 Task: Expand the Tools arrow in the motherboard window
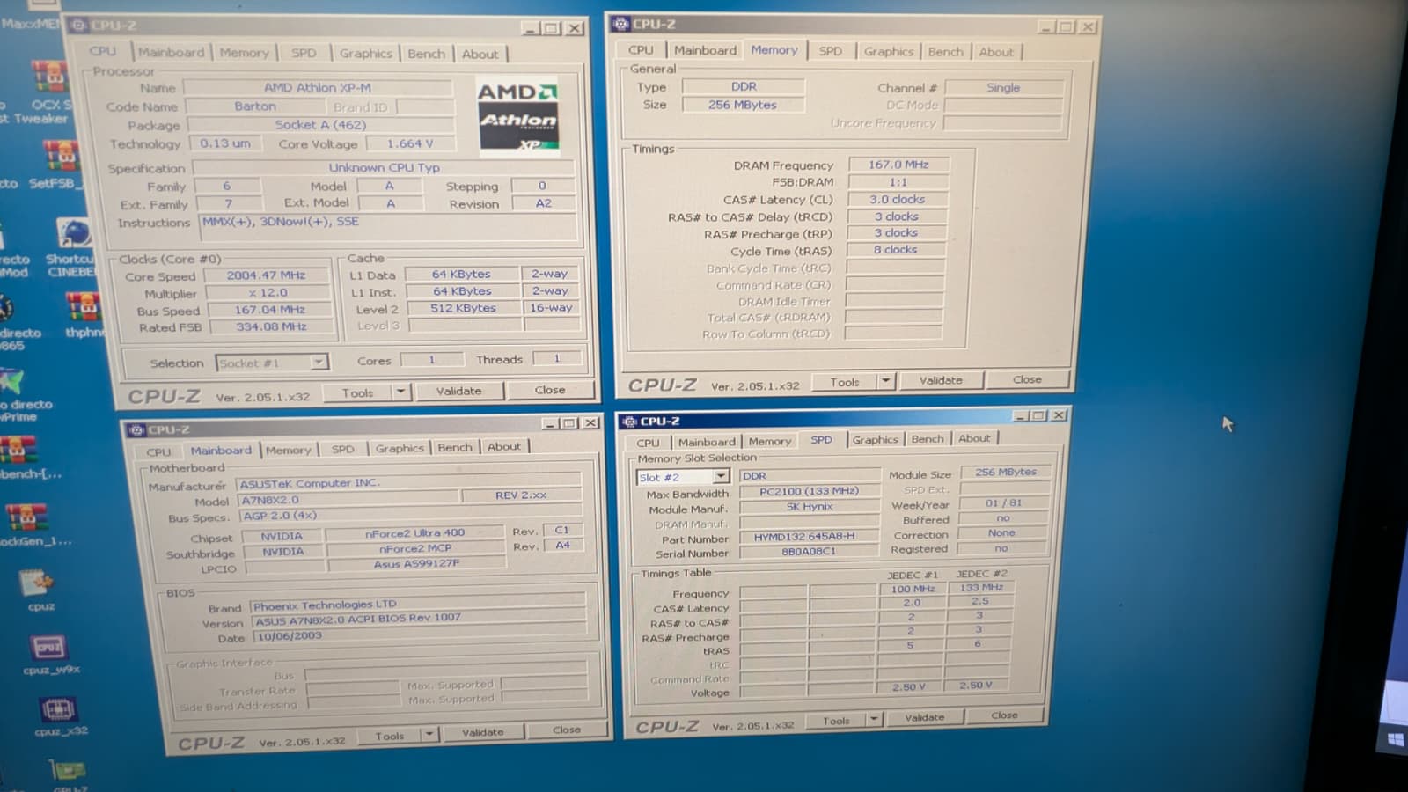429,734
